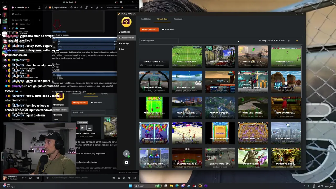
Task: Open Discord sticker picker
Action: [124, 178]
